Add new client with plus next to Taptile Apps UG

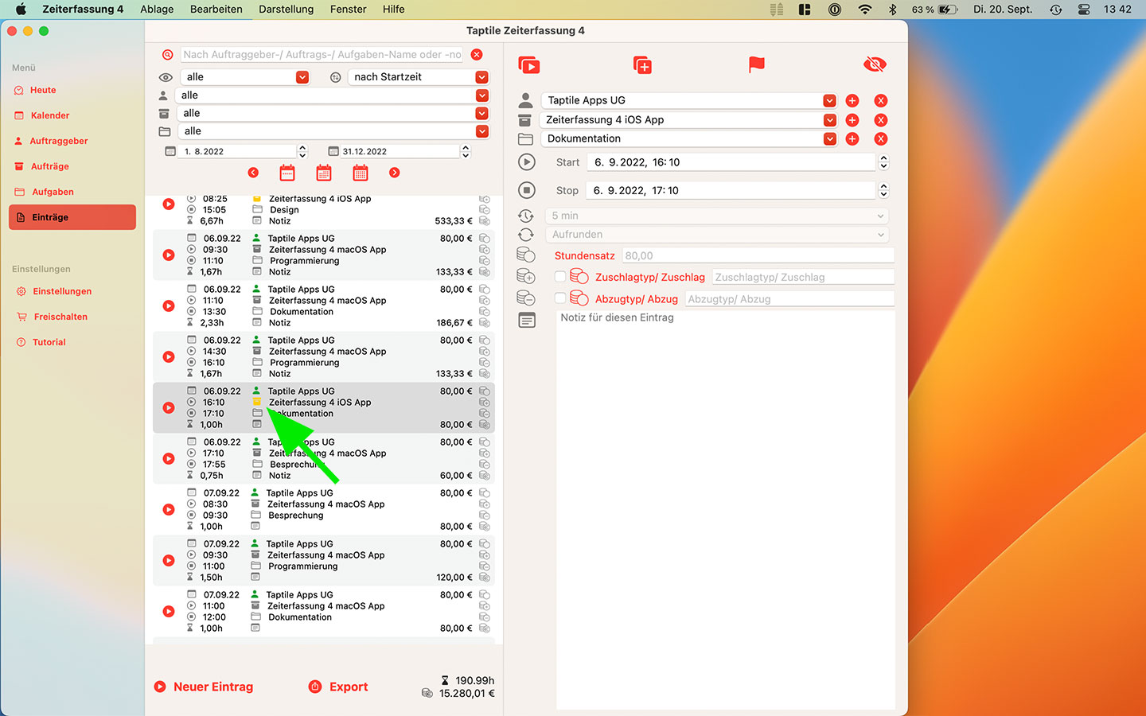[852, 101]
